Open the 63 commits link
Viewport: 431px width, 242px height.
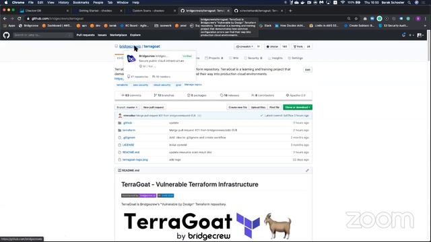pos(131,95)
